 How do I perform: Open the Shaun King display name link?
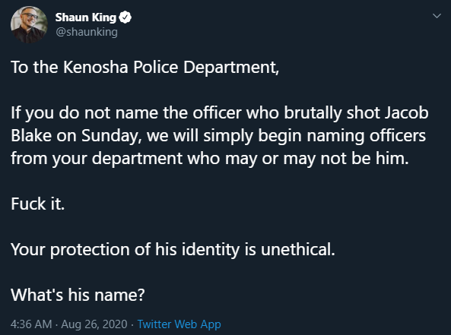(86, 17)
